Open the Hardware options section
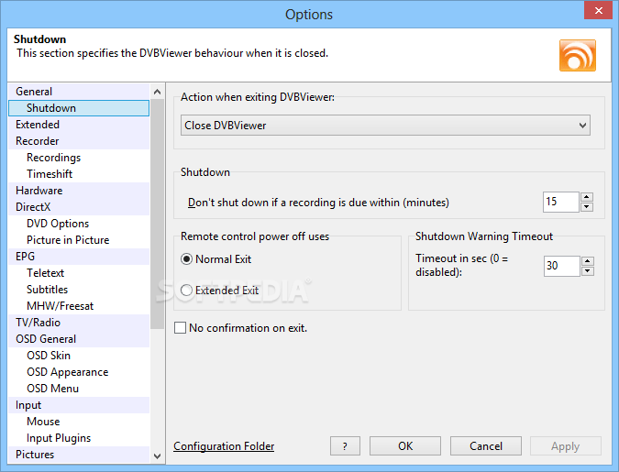The image size is (619, 472). [79, 191]
